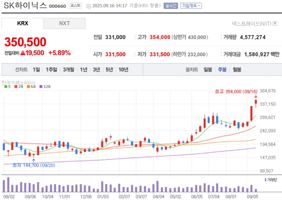Viewport: 282px width, 200px height.
Task: Click the red up-triangle price change indicator
Action: pos(22,53)
